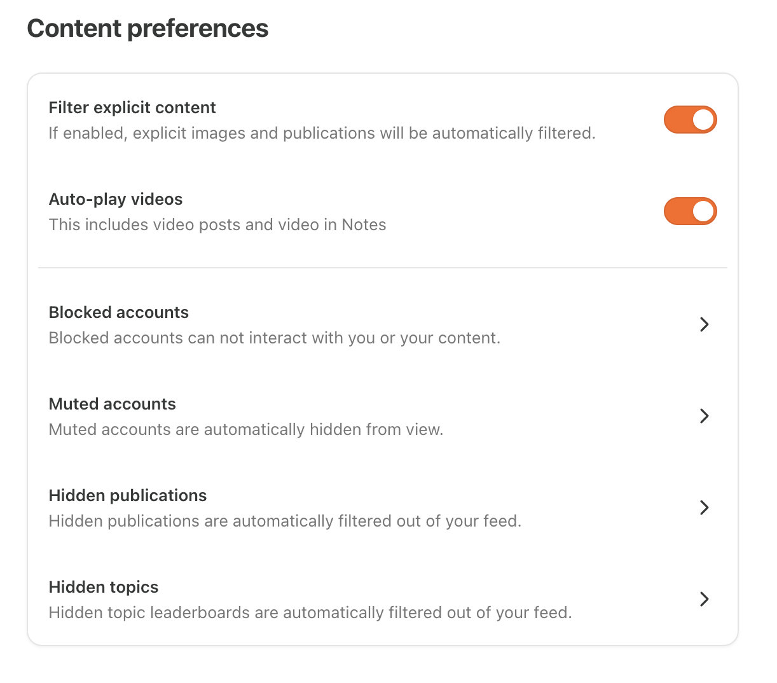Disable the Filter explicit content toggle
Viewport: 777px width, 683px height.
tap(691, 120)
